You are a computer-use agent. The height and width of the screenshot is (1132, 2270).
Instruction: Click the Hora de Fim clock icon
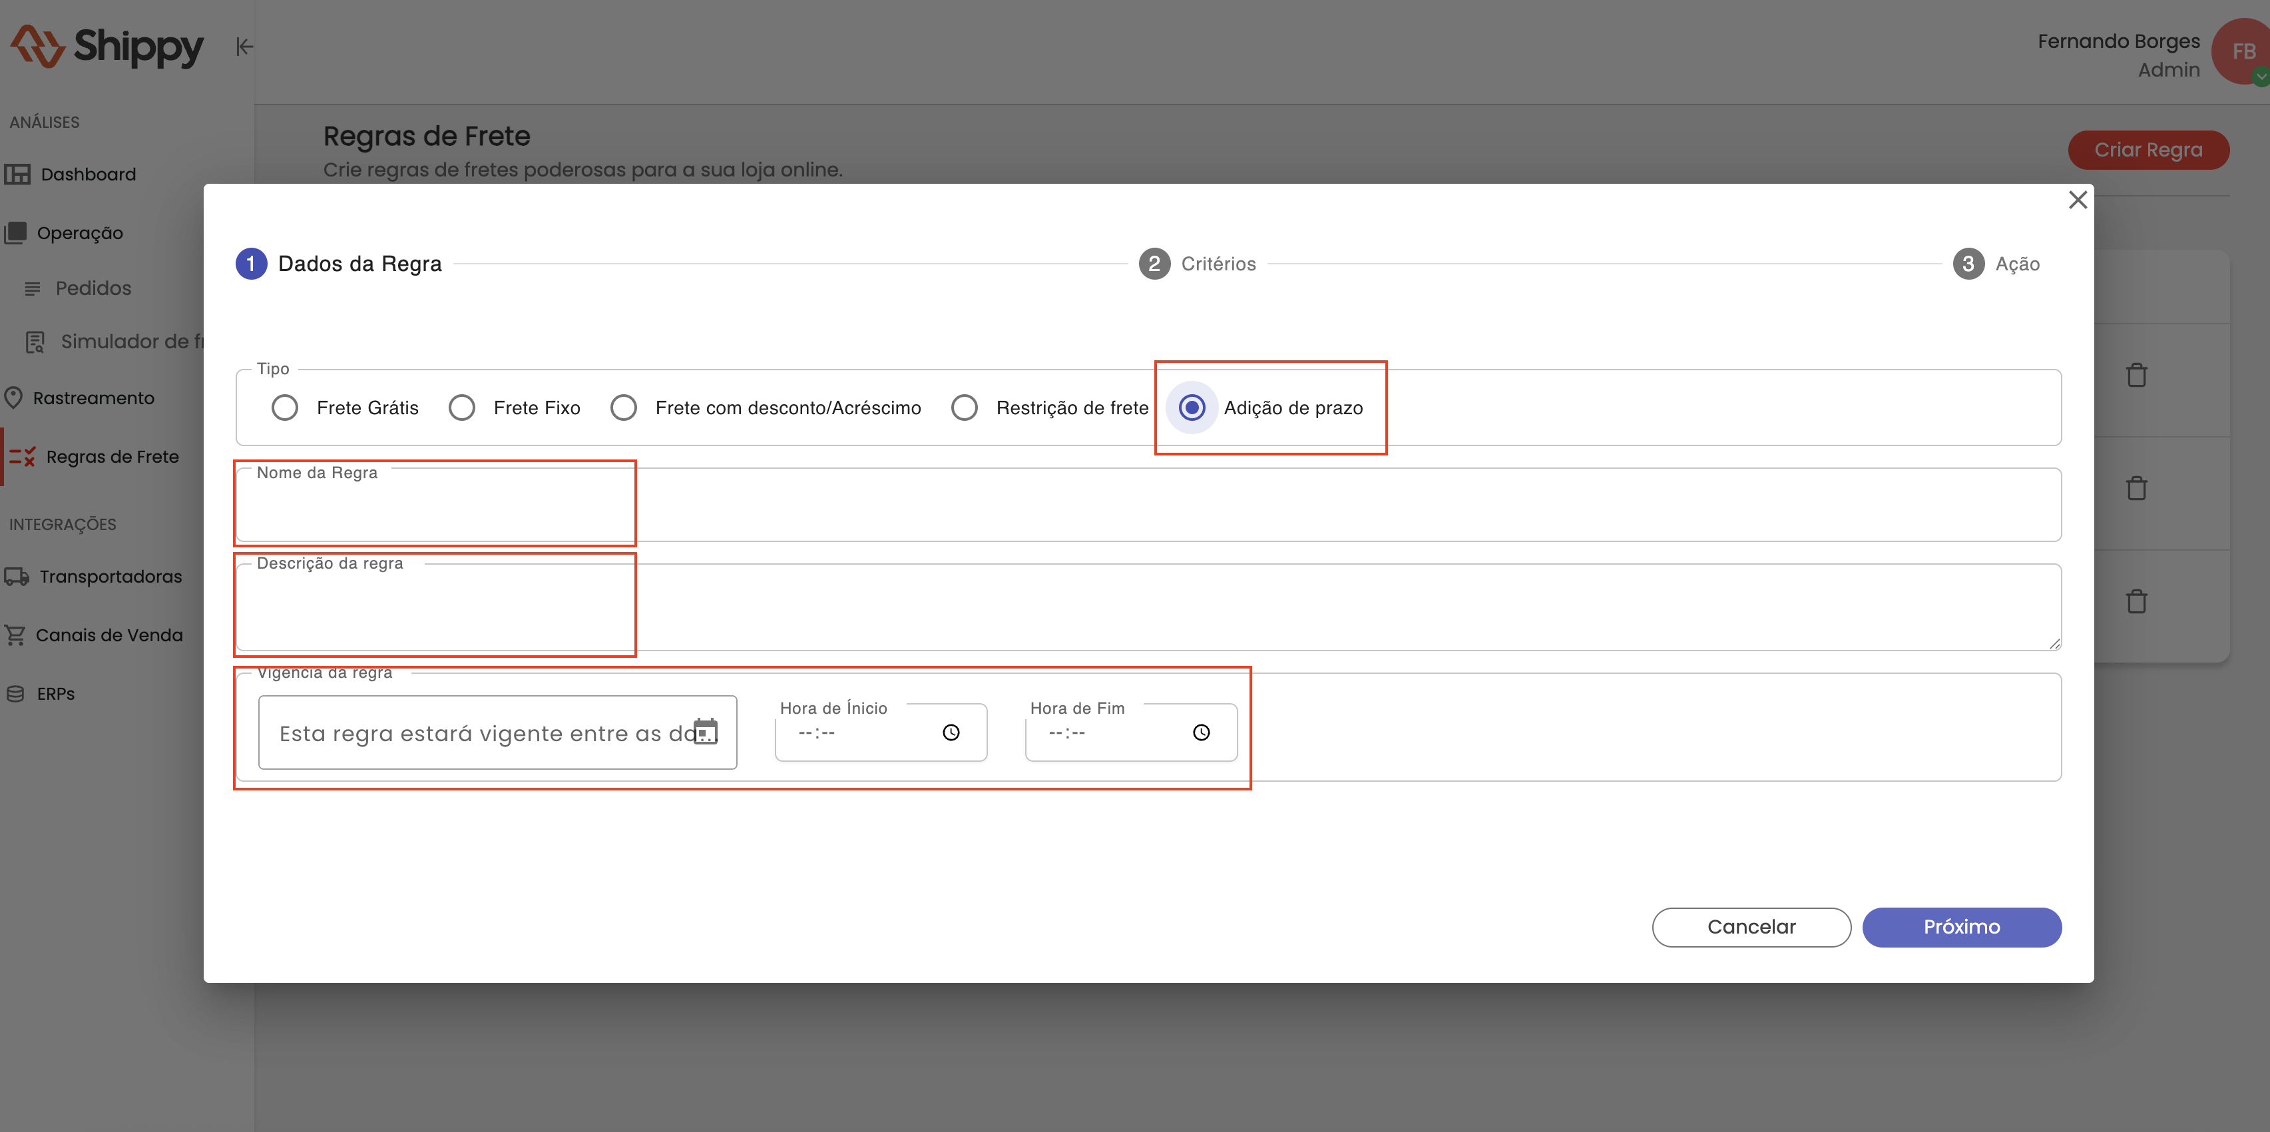1201,732
